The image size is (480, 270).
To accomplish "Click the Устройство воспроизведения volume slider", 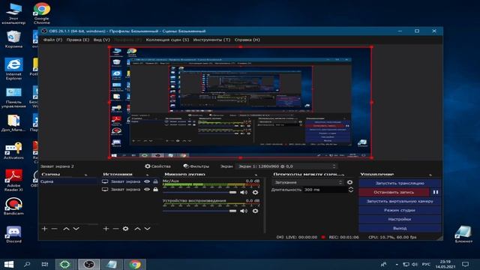I will [199, 211].
